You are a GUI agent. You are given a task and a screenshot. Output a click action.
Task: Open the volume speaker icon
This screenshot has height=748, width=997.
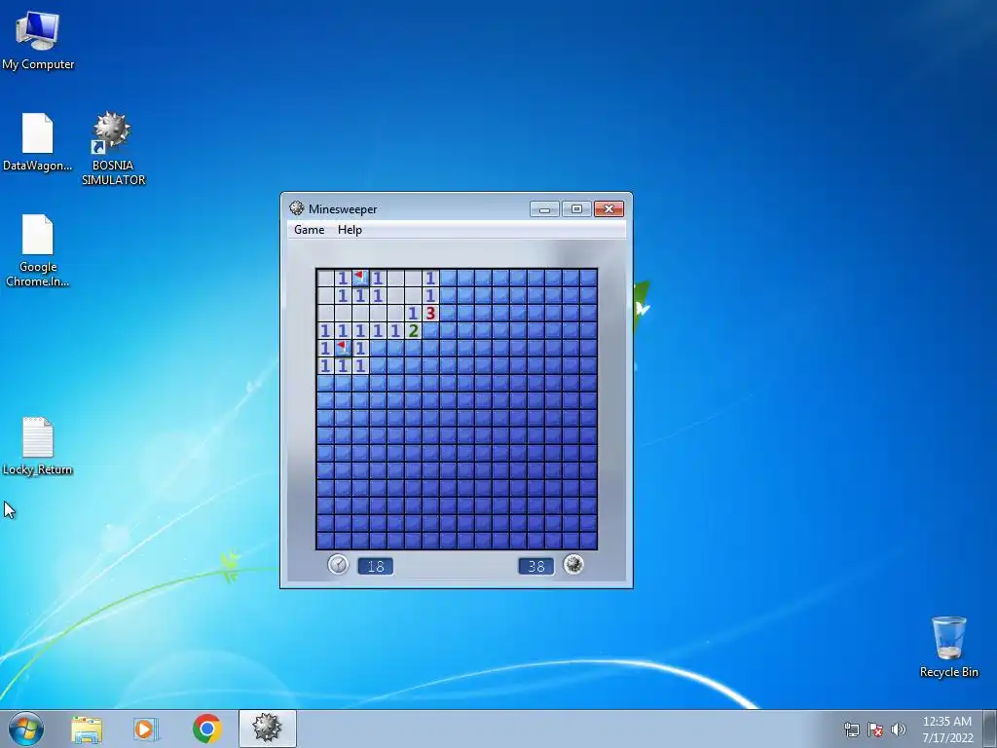click(898, 729)
